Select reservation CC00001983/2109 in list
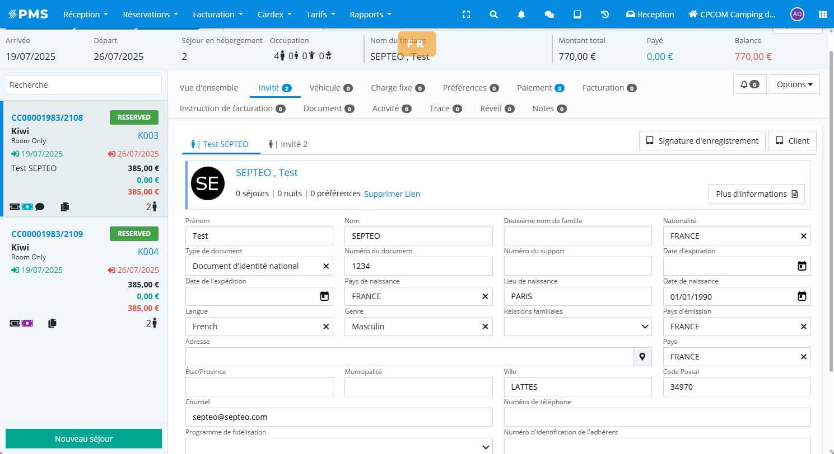The height and width of the screenshot is (454, 834). [x=47, y=234]
